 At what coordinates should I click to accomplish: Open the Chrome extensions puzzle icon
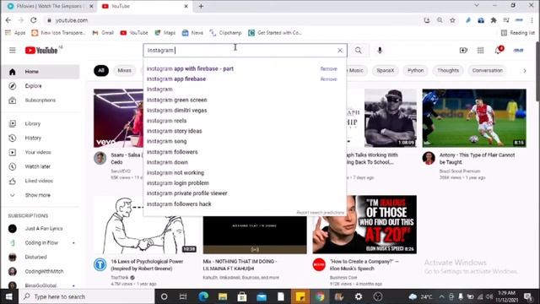point(494,20)
